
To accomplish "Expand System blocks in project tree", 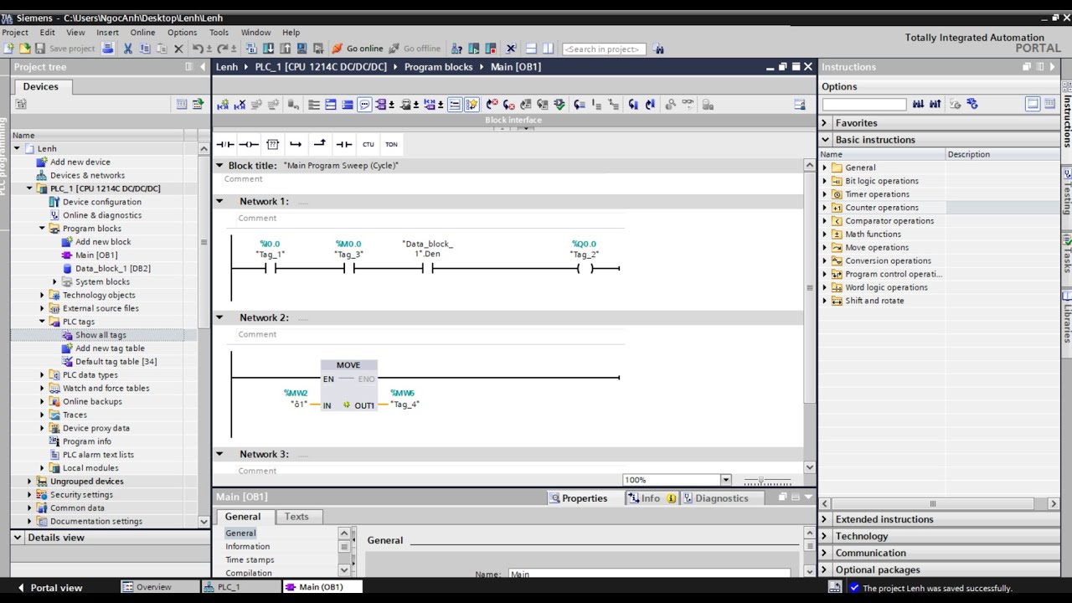I will (55, 281).
